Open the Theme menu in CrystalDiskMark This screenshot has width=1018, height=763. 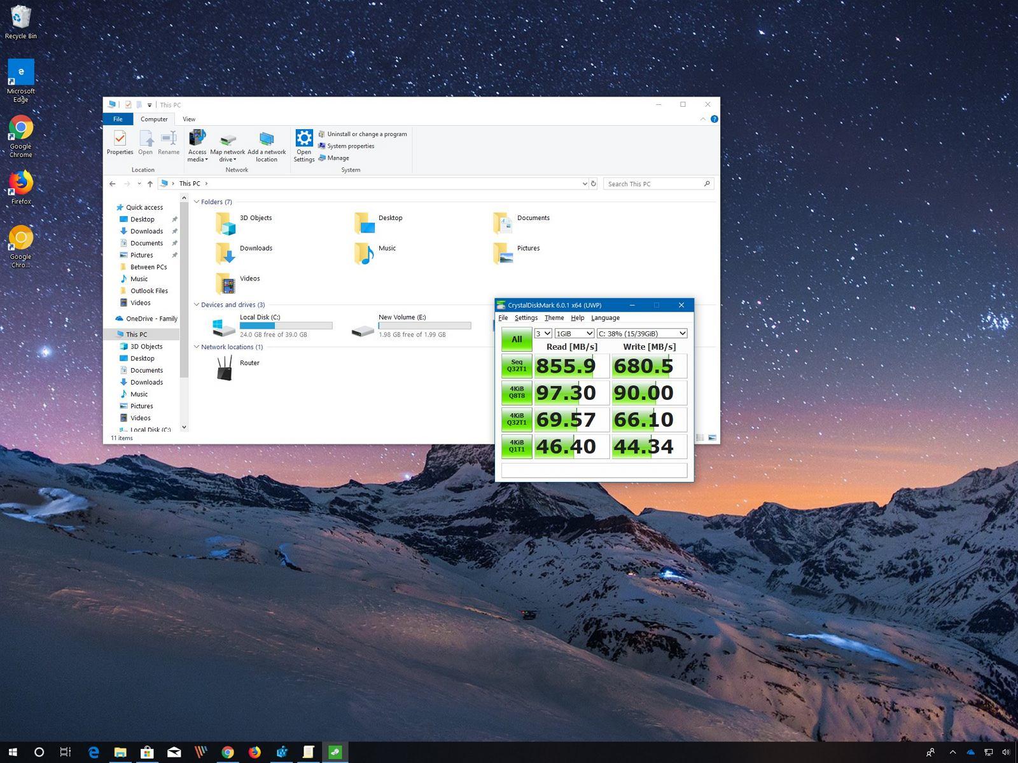554,317
